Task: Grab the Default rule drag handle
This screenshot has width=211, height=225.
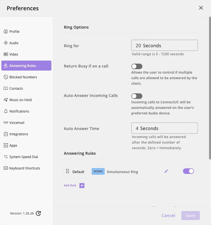Action: coord(67,171)
